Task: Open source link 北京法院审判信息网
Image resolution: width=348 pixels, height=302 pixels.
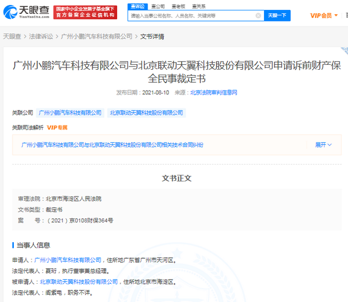Action: [214, 92]
